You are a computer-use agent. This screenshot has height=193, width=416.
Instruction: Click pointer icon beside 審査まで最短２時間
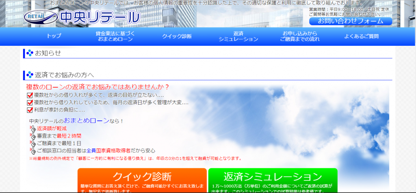32,136
